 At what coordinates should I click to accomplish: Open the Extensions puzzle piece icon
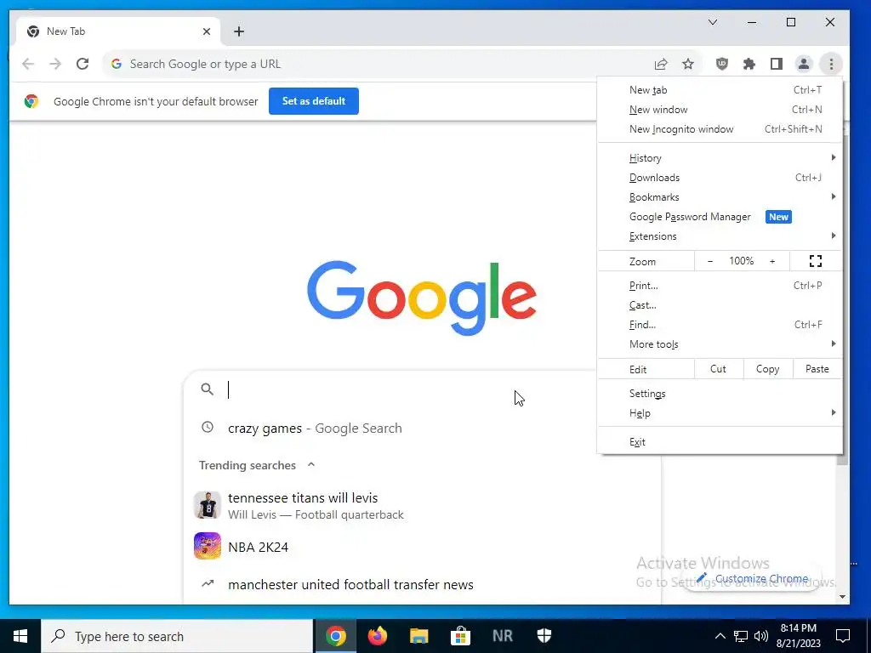pyautogui.click(x=749, y=64)
